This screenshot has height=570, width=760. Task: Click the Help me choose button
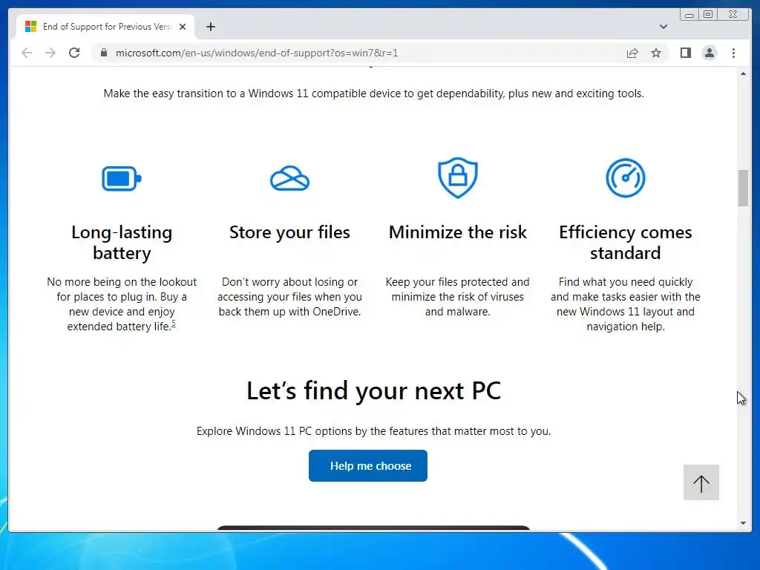coord(368,466)
